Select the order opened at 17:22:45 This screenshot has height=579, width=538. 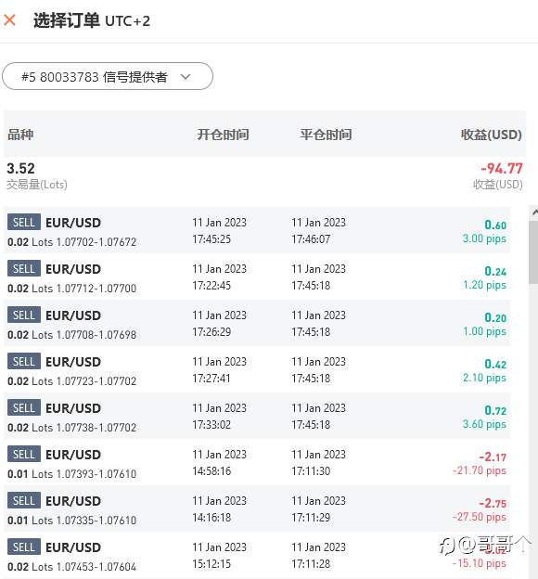pos(257,277)
